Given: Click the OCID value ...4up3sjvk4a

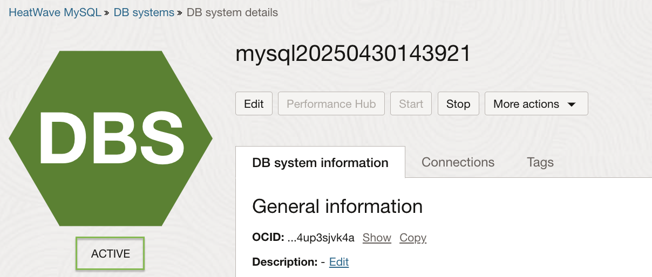Looking at the screenshot, I should pos(321,238).
